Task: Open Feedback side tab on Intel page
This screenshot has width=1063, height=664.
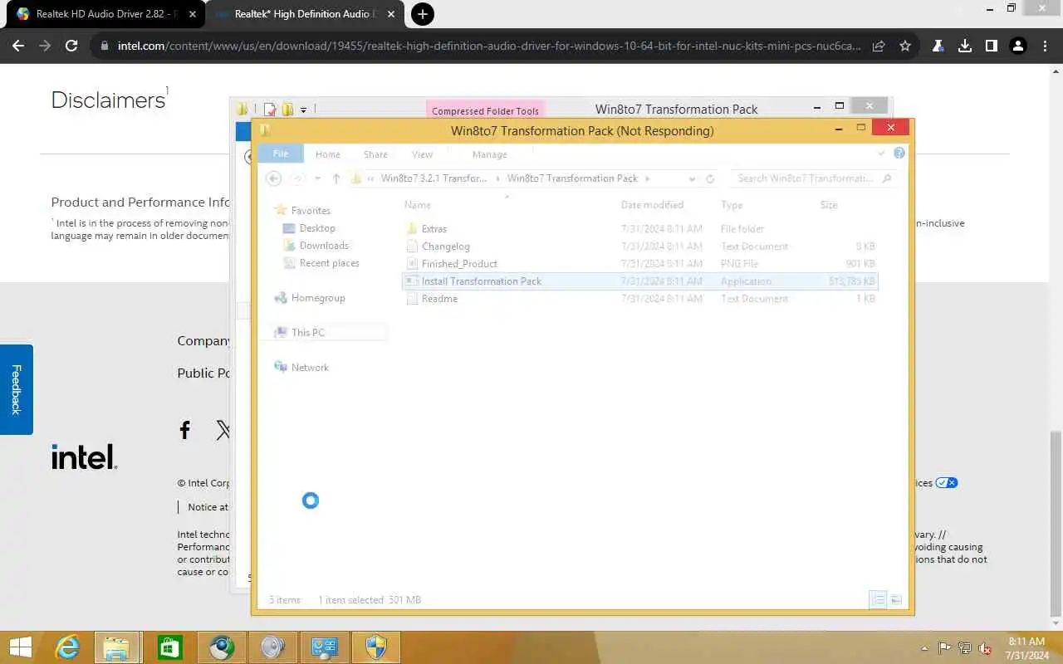Action: pyautogui.click(x=16, y=389)
